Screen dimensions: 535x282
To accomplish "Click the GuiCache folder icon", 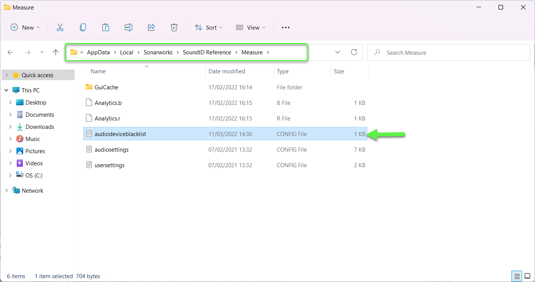I will click(89, 87).
